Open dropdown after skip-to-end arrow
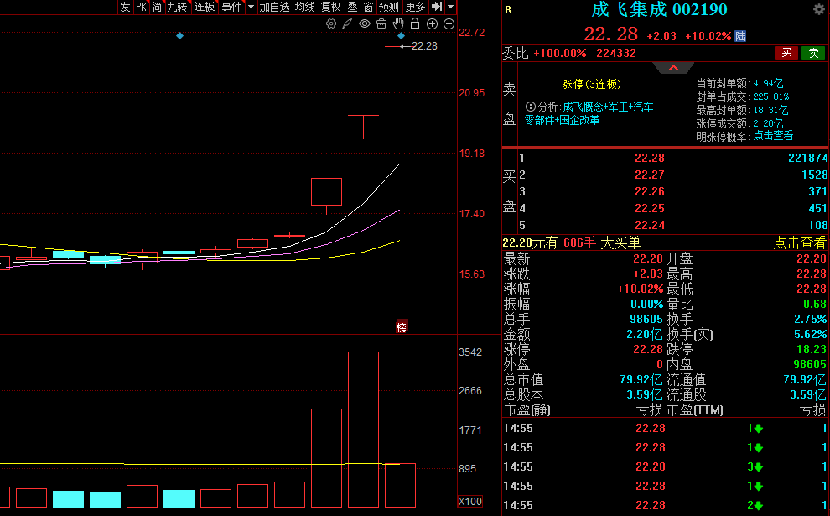Image resolution: width=830 pixels, height=516 pixels. point(450,7)
